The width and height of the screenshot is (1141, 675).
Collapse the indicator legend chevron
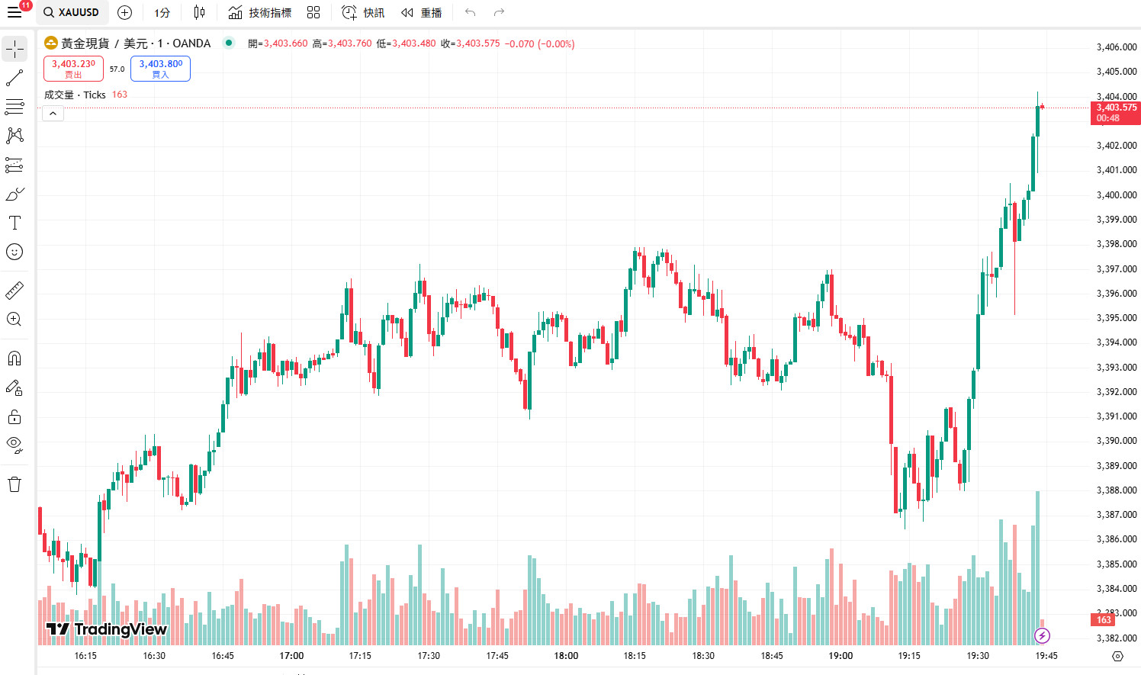[53, 114]
